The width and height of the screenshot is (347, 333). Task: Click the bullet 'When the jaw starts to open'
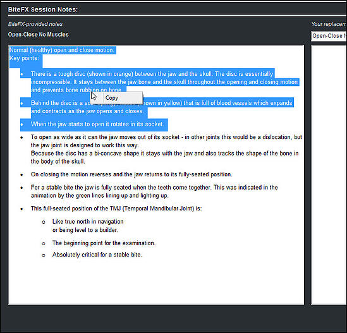pos(97,124)
